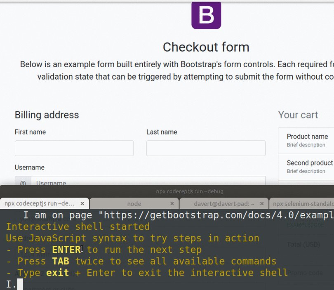Click the Last name label
334x290 pixels.
[162, 132]
